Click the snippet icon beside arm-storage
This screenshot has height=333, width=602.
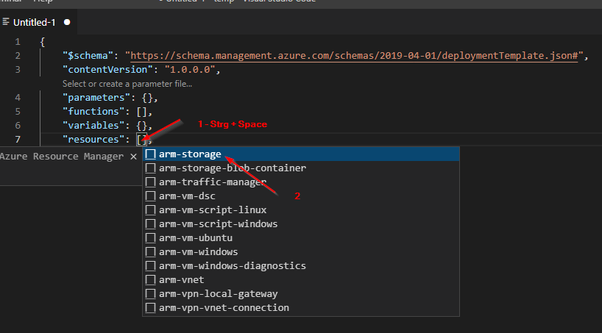[150, 154]
